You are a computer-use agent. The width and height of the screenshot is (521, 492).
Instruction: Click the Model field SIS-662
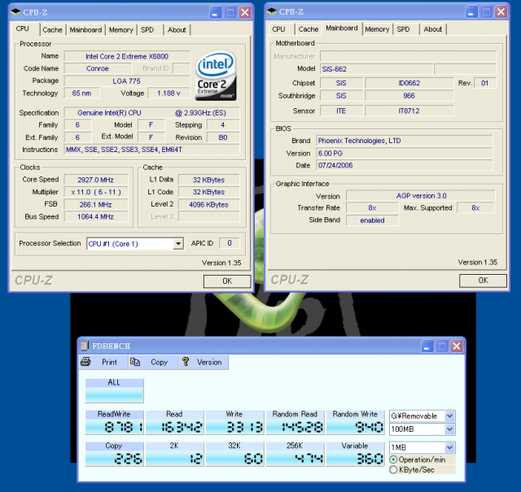376,69
